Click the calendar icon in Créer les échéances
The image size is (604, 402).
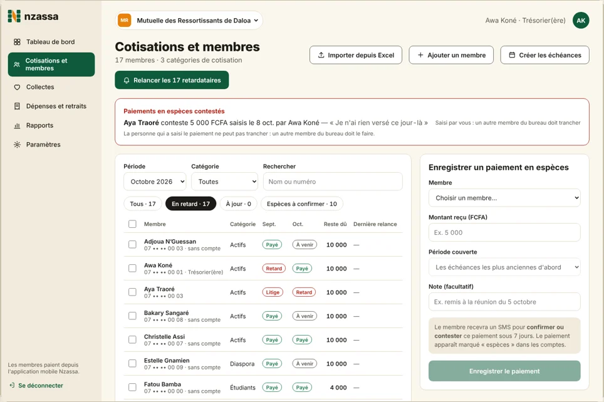pyautogui.click(x=512, y=55)
